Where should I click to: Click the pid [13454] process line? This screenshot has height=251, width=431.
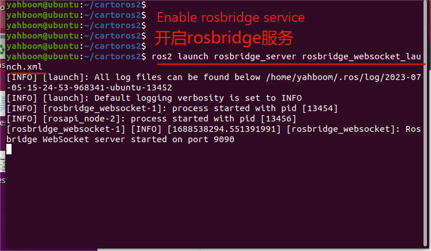point(172,108)
